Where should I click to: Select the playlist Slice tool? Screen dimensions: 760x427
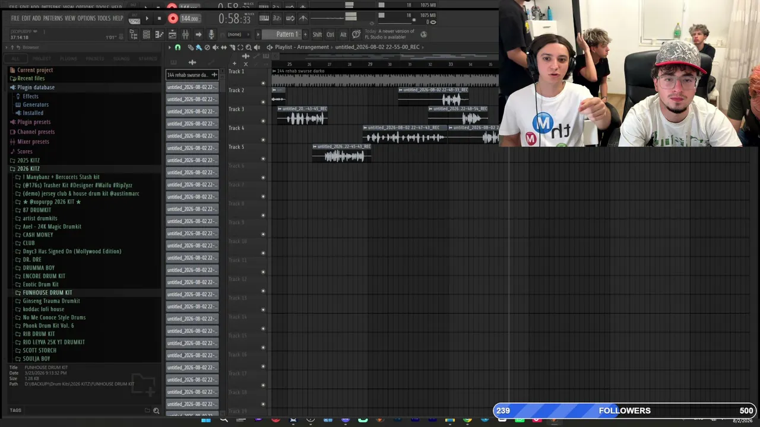(232, 47)
